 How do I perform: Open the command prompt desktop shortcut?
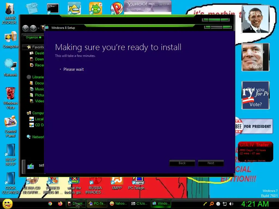coord(53,8)
